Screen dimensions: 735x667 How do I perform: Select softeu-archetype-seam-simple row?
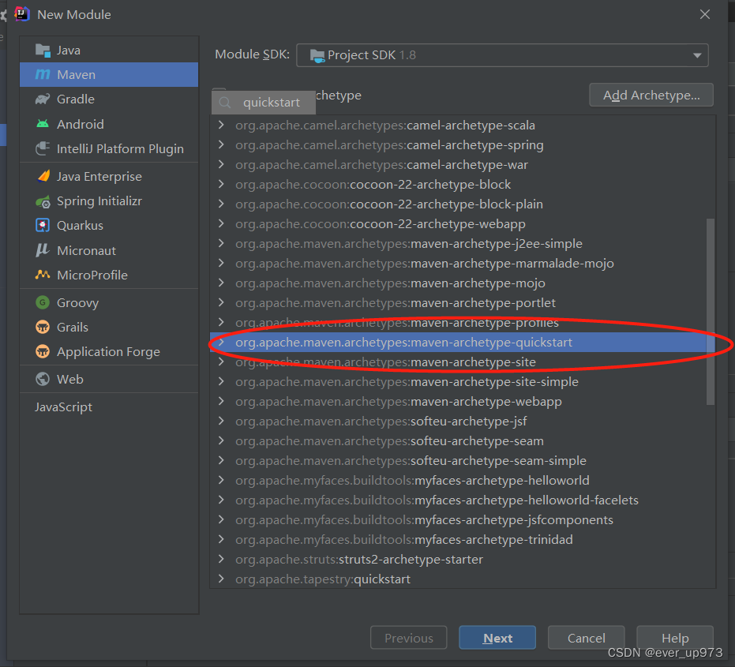462,460
